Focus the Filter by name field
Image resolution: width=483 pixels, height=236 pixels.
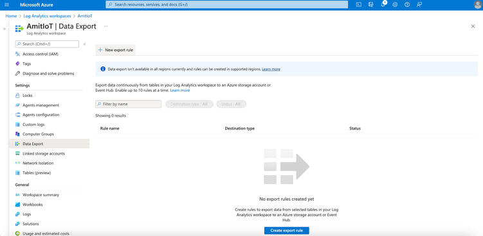coord(129,104)
